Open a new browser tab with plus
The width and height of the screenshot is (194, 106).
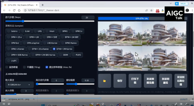(43, 5)
